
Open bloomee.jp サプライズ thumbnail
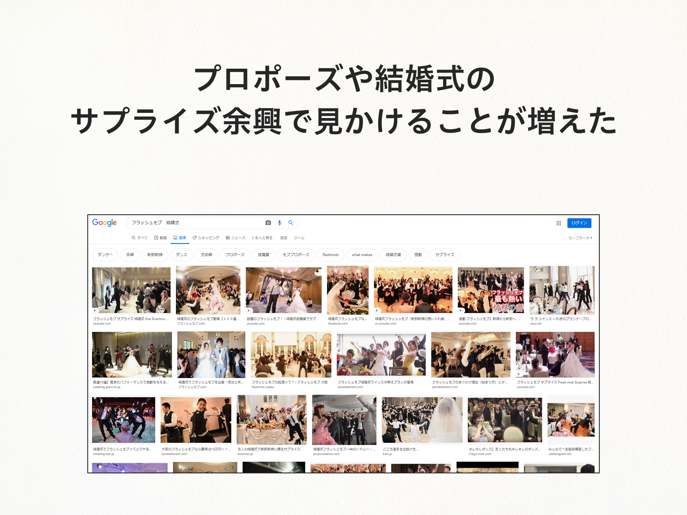coord(272,420)
